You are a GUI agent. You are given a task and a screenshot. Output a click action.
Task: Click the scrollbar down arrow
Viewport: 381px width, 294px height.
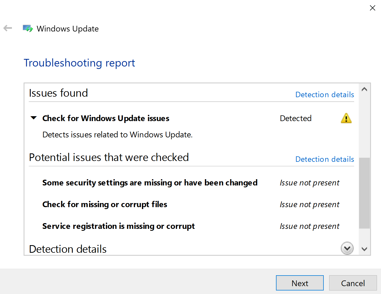[364, 249]
